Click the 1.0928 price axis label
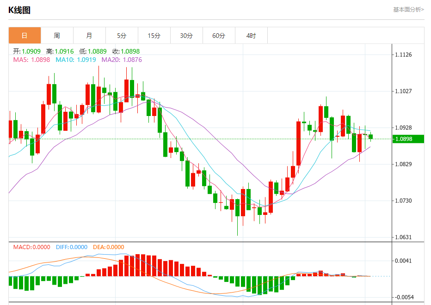Viewport: 431px width, 305px height. pyautogui.click(x=403, y=128)
